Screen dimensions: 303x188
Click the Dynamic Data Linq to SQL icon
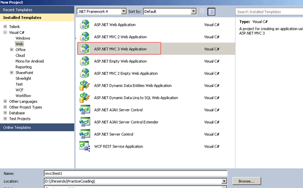click(85, 98)
